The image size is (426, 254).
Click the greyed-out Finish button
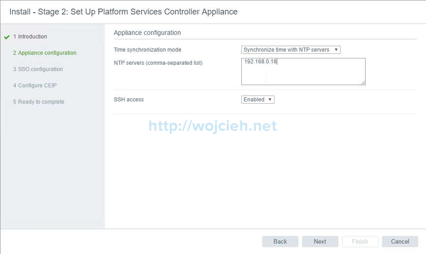(360, 241)
